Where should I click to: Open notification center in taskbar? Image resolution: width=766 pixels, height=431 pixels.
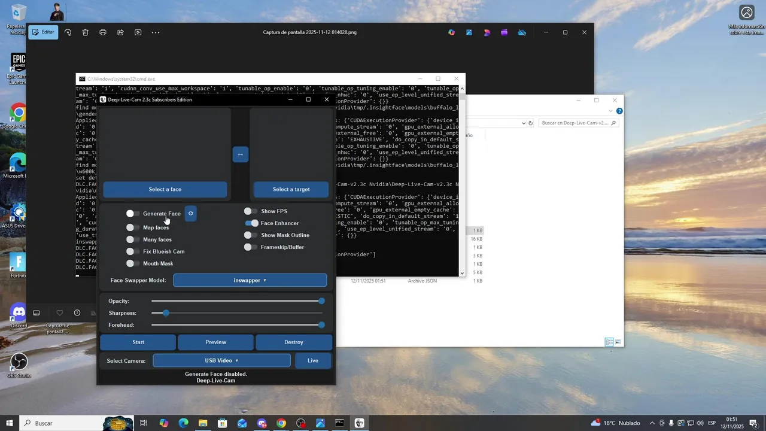[x=753, y=423]
